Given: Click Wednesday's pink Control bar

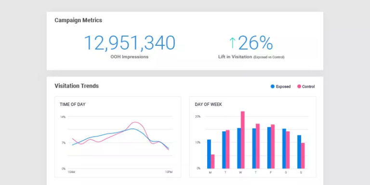Looking at the screenshot, I should click(243, 140).
